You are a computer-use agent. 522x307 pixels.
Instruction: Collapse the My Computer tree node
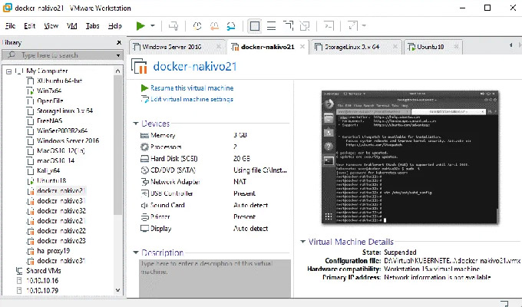tap(8, 71)
